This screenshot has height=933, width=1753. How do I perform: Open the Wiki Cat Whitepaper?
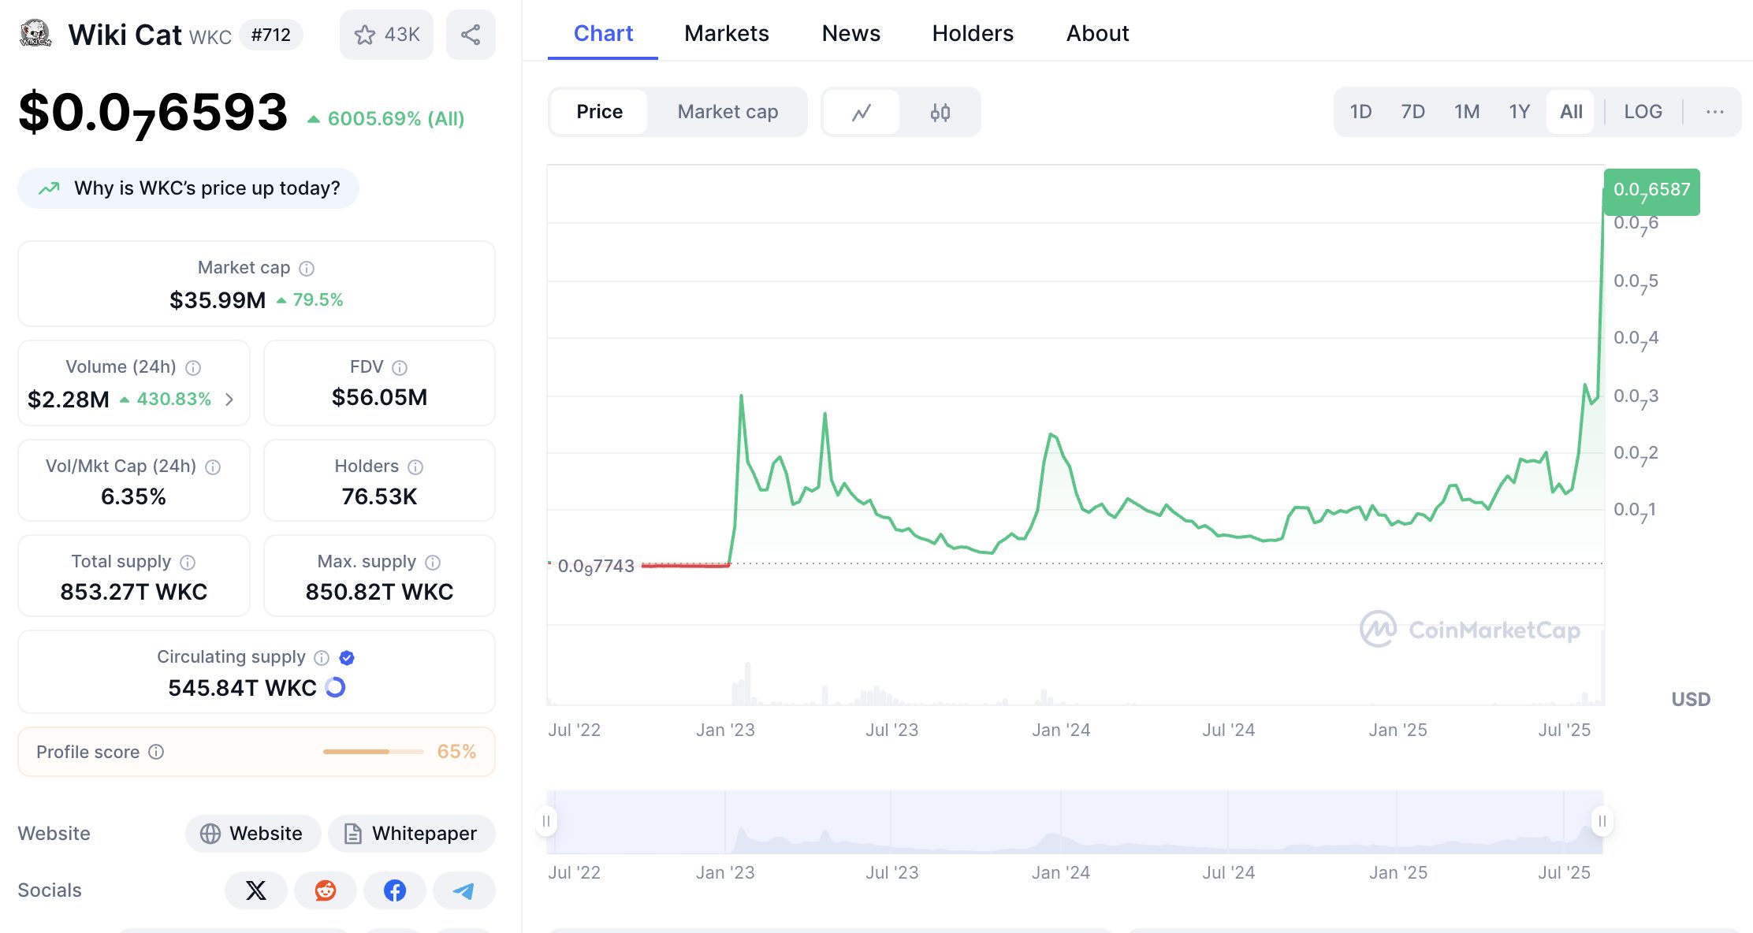[411, 833]
